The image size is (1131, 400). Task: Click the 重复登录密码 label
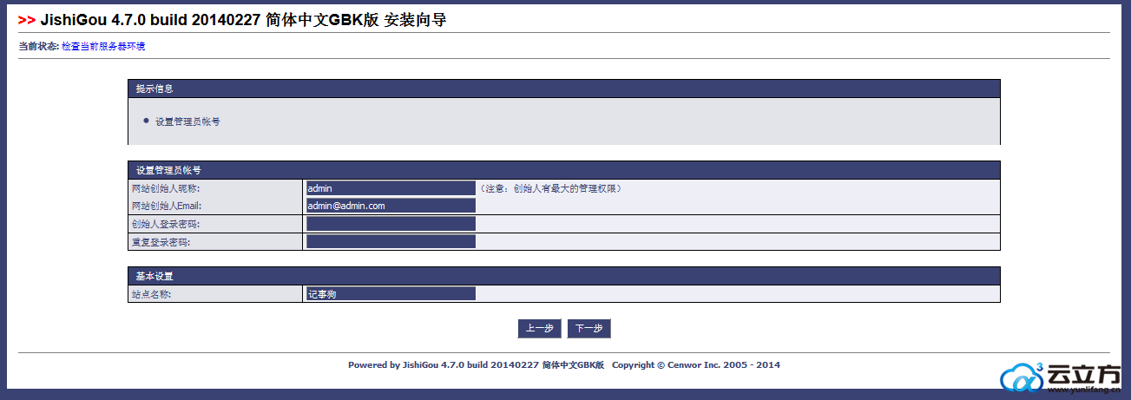click(161, 242)
